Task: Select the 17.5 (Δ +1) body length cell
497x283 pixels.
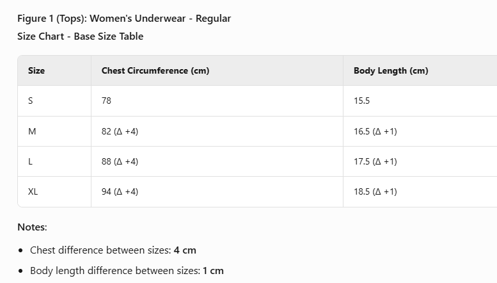Action: point(375,161)
